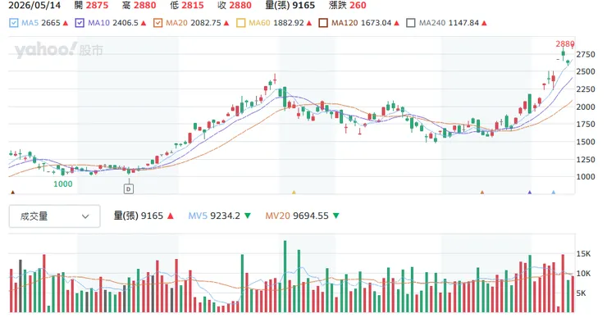The width and height of the screenshot is (607, 318).
Task: Click the yellow triangle marker below chart
Action: tap(294, 193)
